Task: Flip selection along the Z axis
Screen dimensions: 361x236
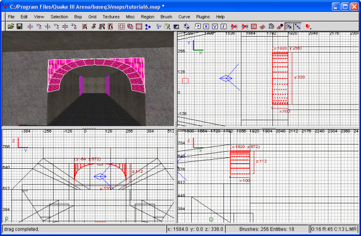Action: tap(65, 27)
